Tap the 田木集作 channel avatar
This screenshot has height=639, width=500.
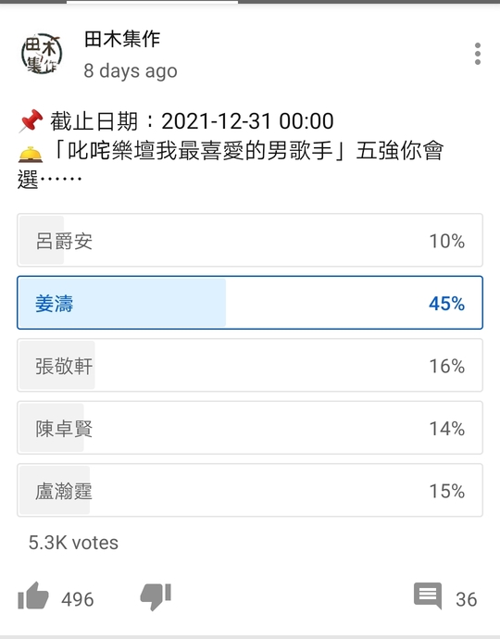click(x=41, y=54)
